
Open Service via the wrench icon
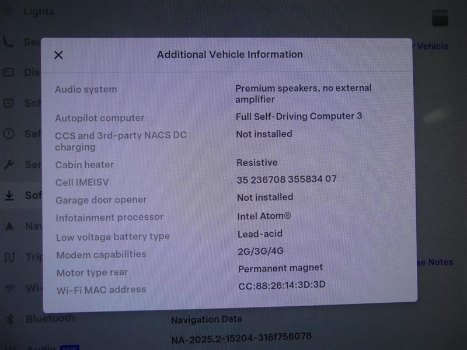tap(8, 165)
